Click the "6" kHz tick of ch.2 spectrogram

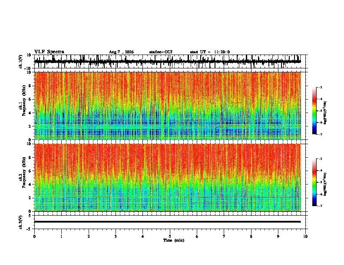(30, 171)
